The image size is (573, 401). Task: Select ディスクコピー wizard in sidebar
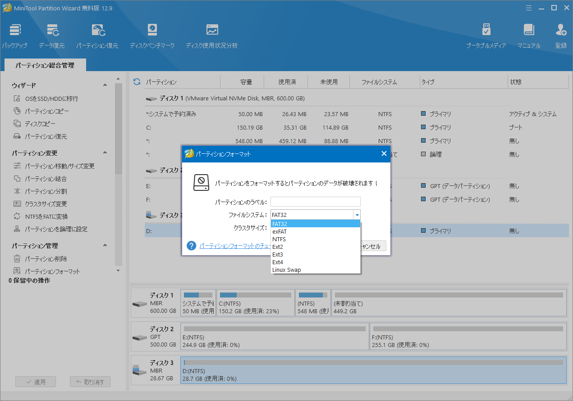34,124
